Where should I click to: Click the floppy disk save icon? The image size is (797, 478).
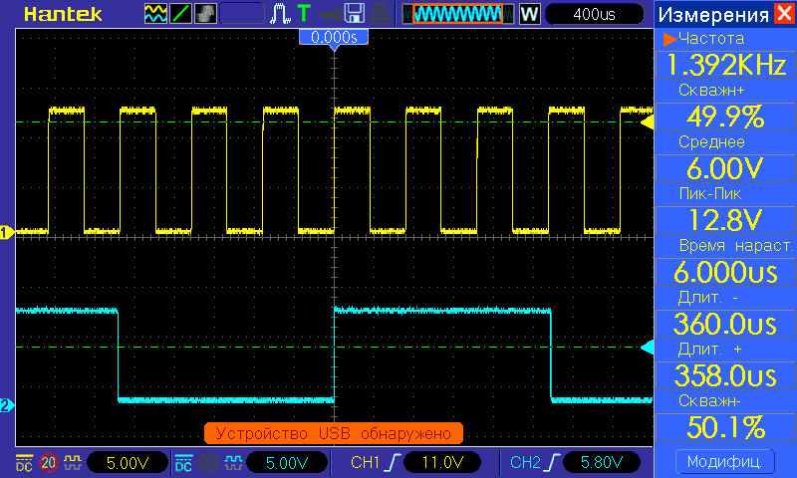click(x=354, y=14)
